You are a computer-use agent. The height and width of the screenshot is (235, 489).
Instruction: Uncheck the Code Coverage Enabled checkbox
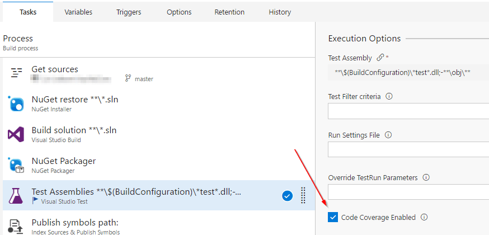point(333,217)
